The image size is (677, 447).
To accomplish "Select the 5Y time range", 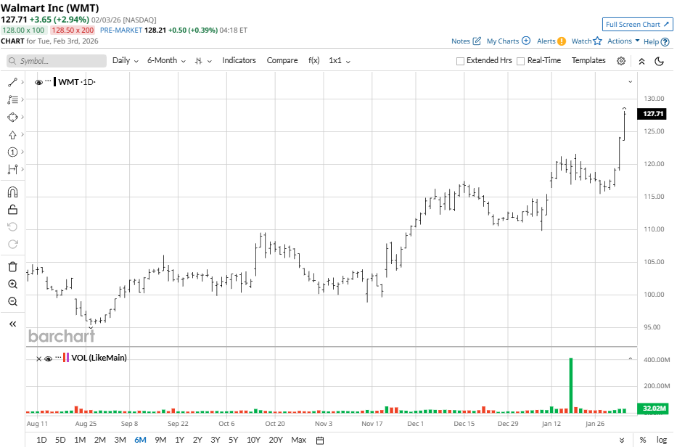I will pyautogui.click(x=233, y=440).
